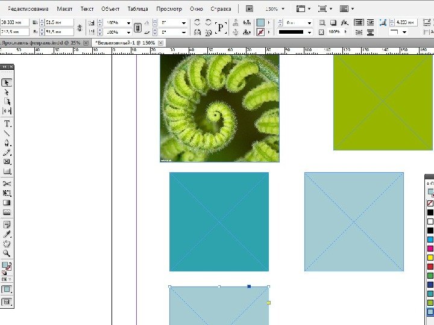Toggle the Normal screen mode button in Tools
Screen dimensions: 434x325
pyautogui.click(x=7, y=289)
